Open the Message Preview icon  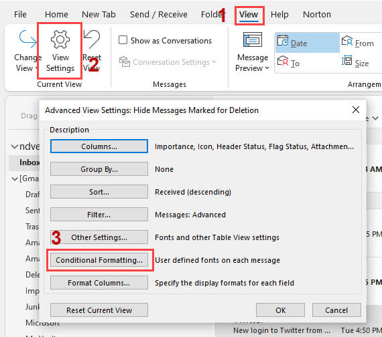coord(253,39)
